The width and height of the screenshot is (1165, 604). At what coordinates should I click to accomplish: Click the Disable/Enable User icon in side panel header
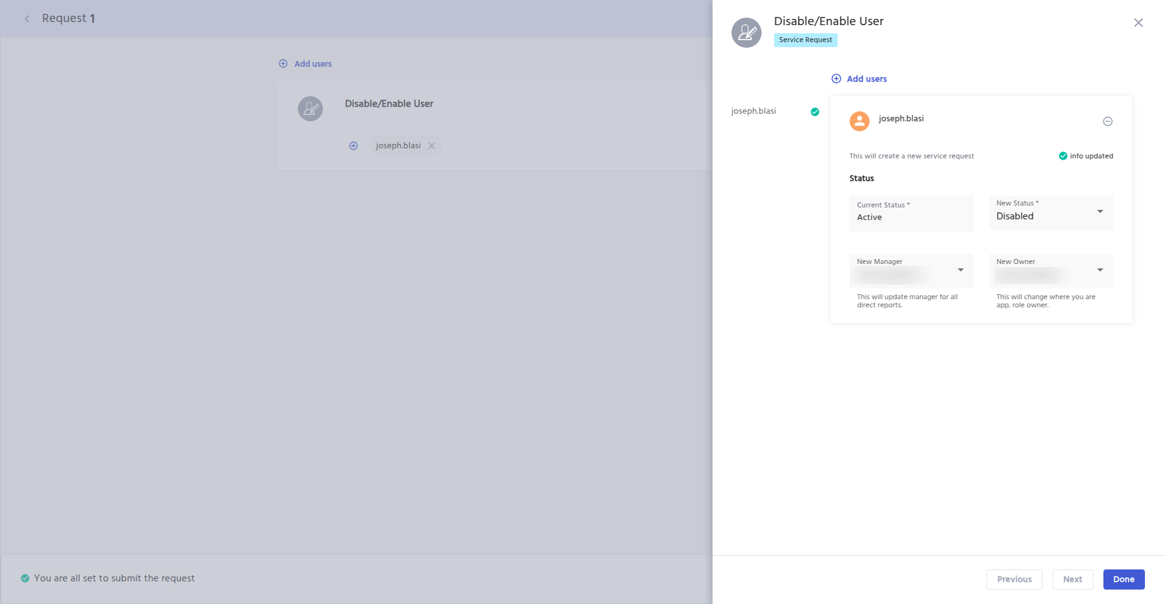(x=746, y=33)
